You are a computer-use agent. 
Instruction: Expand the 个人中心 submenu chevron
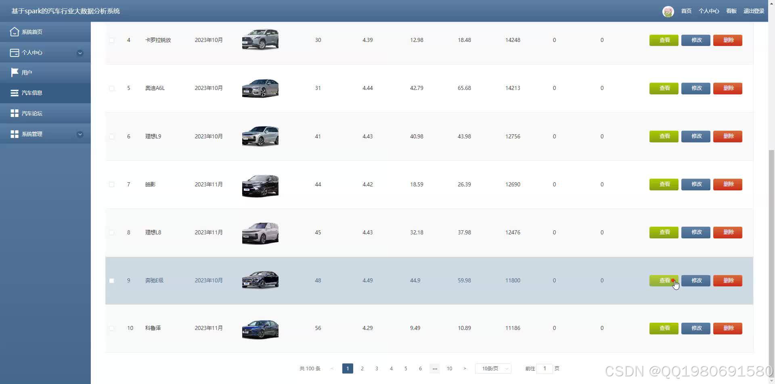click(80, 53)
